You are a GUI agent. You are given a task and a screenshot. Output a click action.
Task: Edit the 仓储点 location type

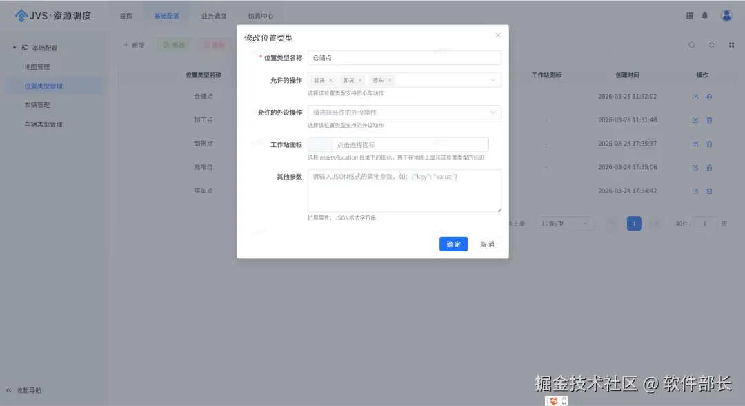point(695,97)
